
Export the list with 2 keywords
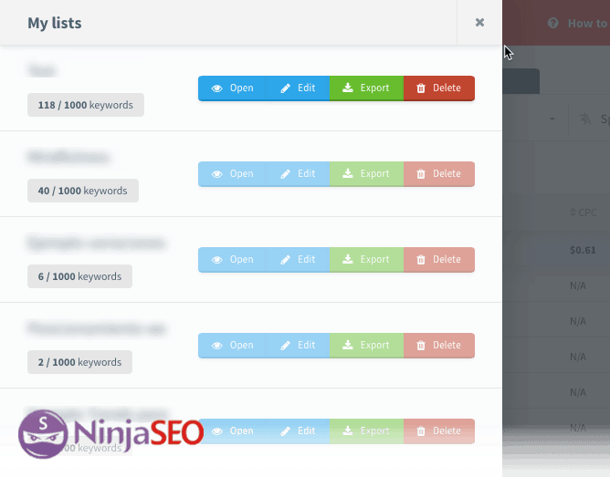tap(366, 346)
